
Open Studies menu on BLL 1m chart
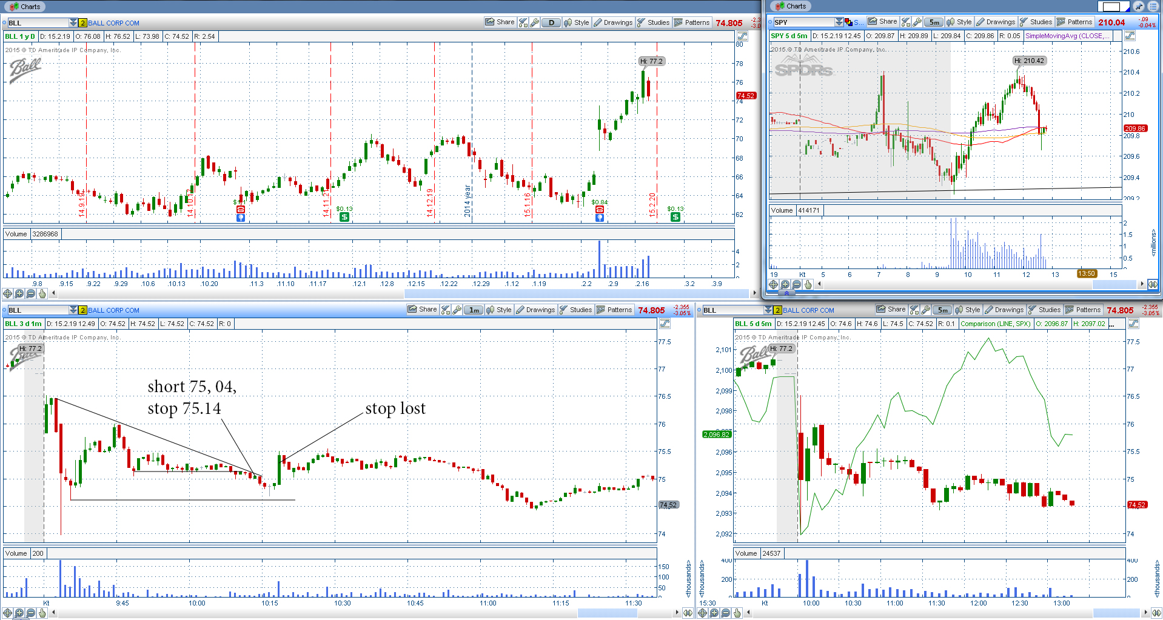575,310
